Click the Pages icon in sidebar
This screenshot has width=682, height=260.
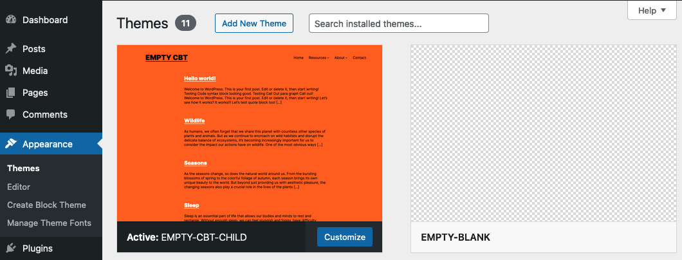pos(11,93)
